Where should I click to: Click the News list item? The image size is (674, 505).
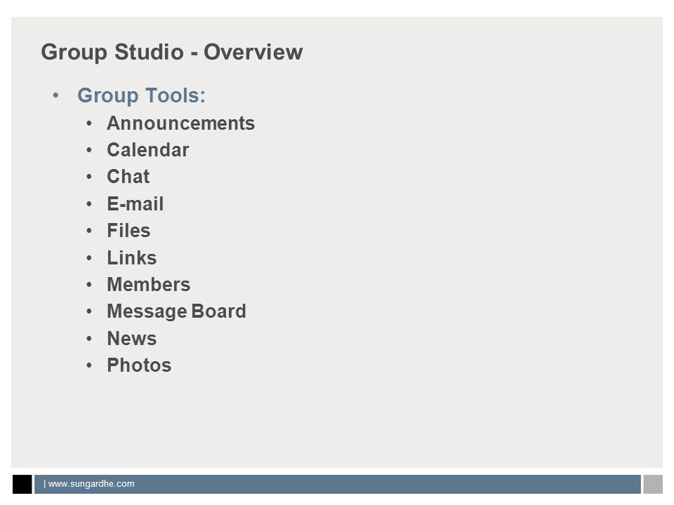(x=131, y=338)
